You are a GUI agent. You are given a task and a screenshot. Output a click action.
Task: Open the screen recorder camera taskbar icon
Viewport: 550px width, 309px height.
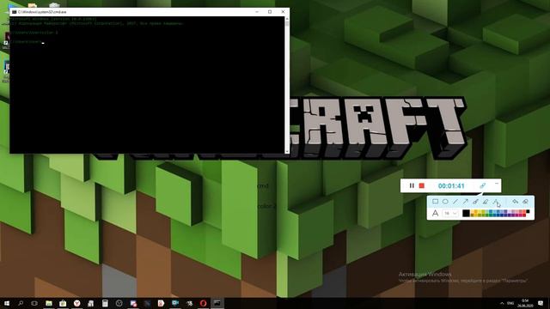(x=175, y=303)
